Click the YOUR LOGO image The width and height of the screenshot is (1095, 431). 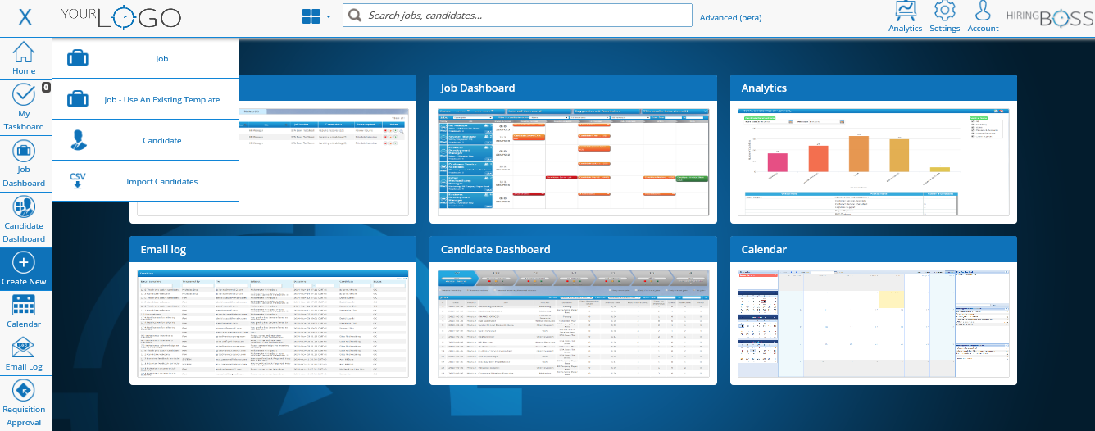[x=121, y=17]
